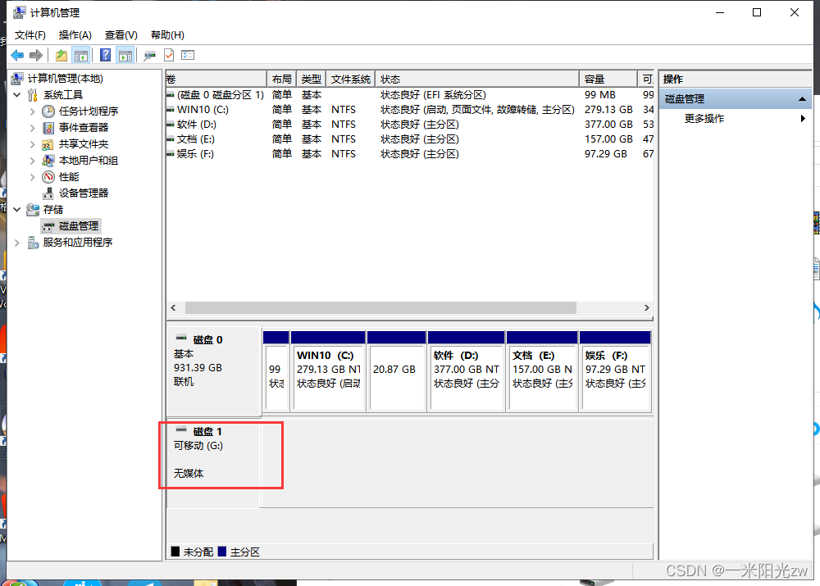Click the 任务计划程序 clock icon
Image resolution: width=820 pixels, height=586 pixels.
point(48,111)
